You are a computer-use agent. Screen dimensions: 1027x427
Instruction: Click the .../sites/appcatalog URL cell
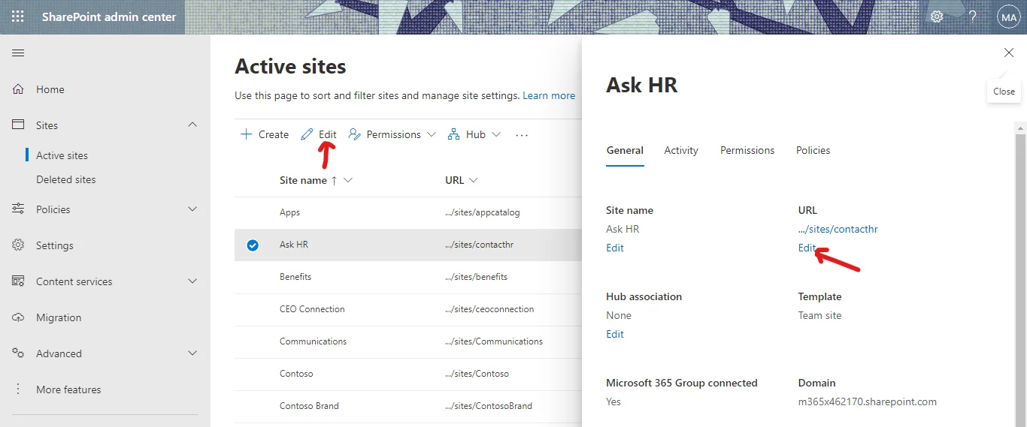click(482, 212)
